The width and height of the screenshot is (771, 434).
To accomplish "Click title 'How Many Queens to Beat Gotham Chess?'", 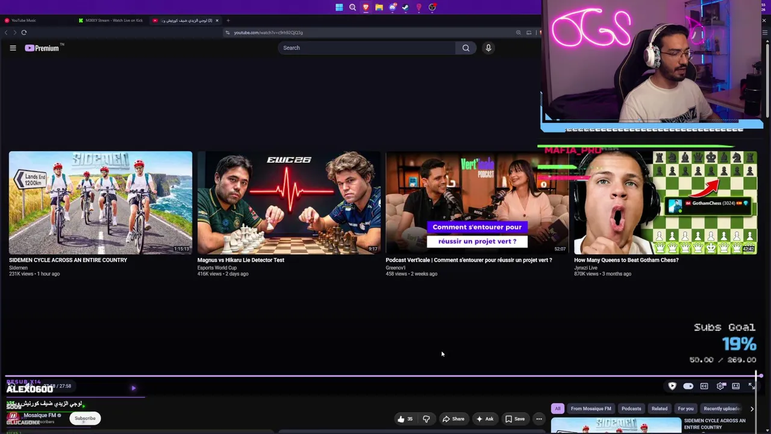I will [626, 260].
